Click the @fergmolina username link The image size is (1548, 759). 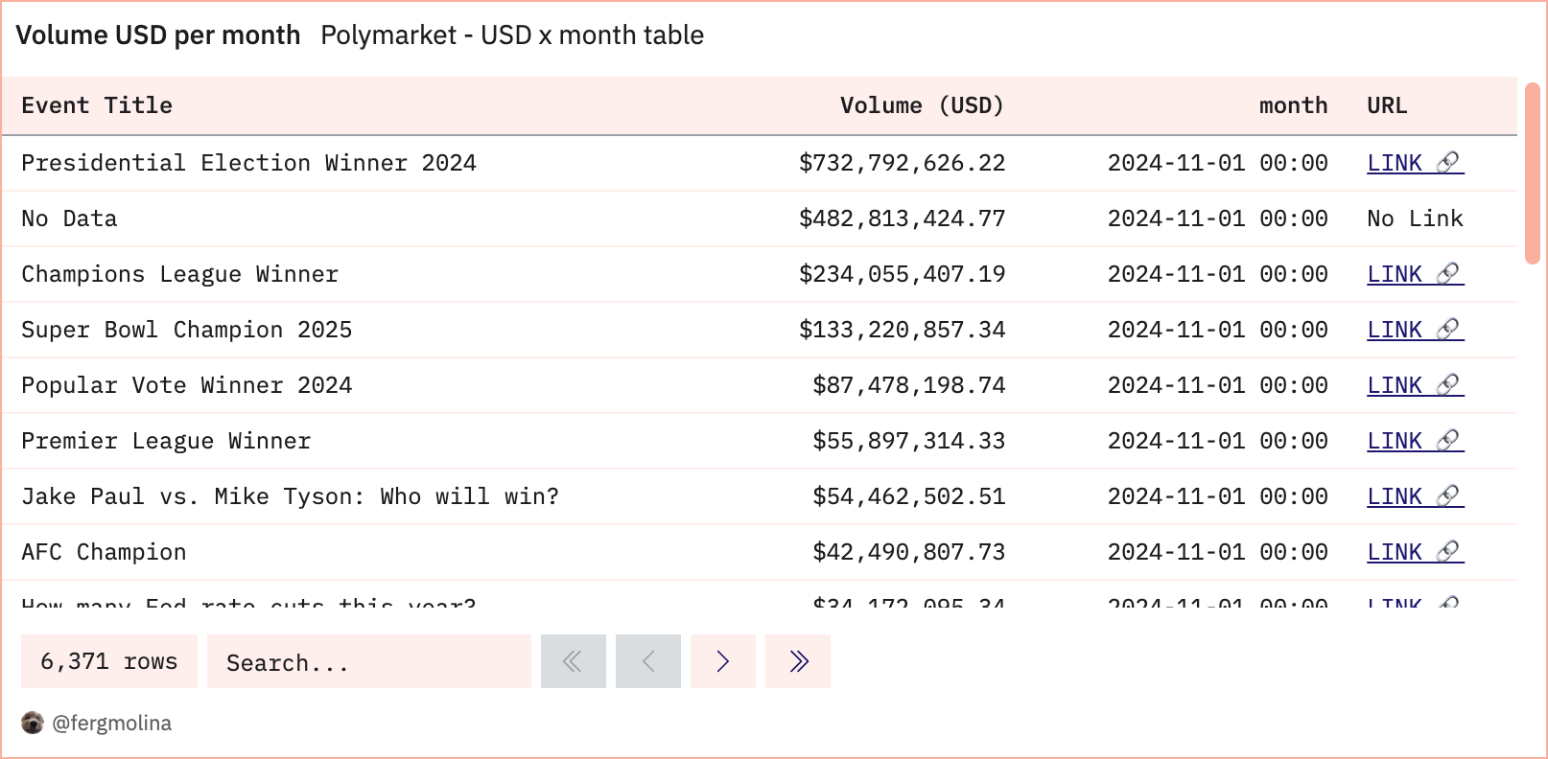(111, 723)
